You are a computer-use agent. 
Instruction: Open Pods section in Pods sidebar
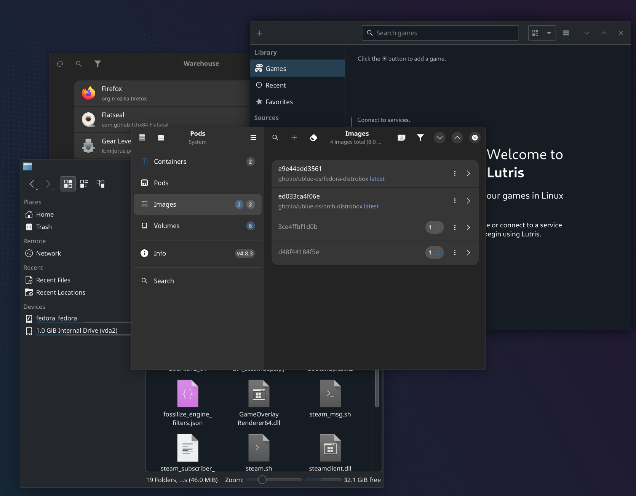(198, 183)
